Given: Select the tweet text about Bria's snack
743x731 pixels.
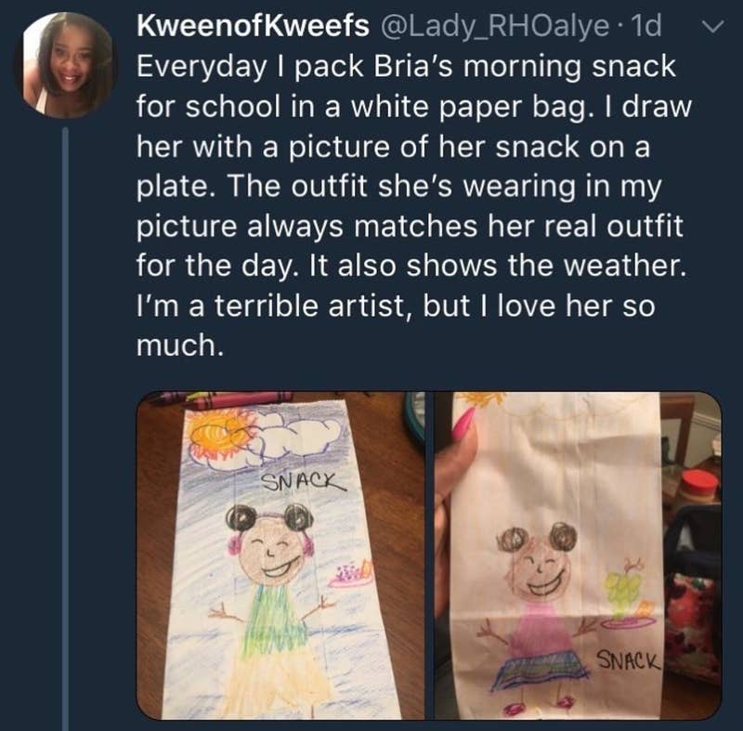Looking at the screenshot, I should (411, 206).
